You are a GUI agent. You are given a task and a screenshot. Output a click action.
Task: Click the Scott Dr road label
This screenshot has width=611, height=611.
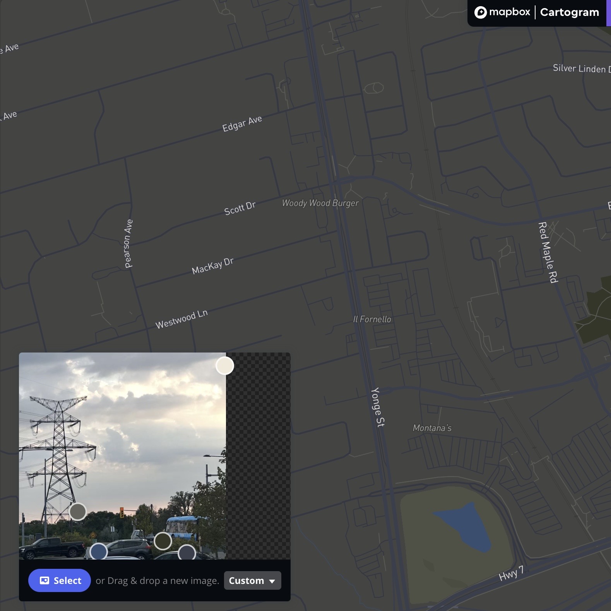pyautogui.click(x=240, y=208)
